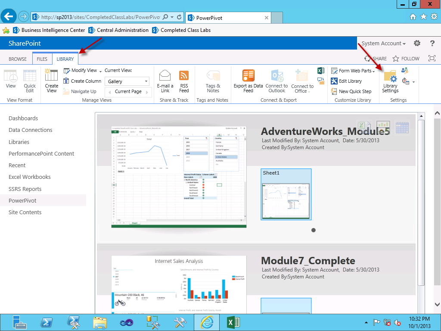This screenshot has height=331, width=441.
Task: Click the greyed Navigate Up button
Action: coord(80,91)
